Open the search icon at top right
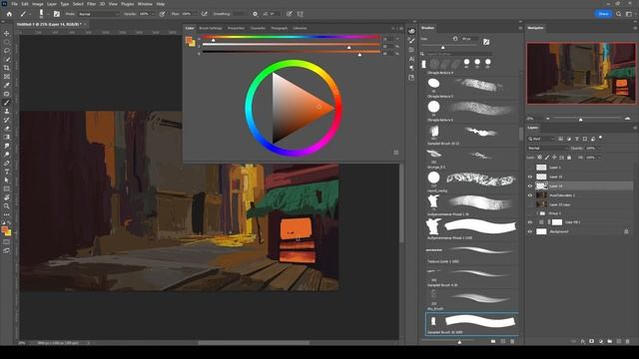639x359 pixels. (619, 14)
